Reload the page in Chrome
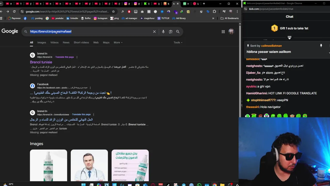This screenshot has height=186, width=330. (14, 11)
